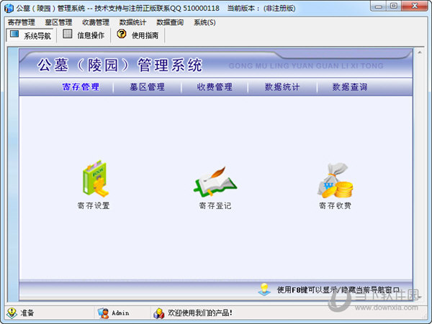Switch to the 数据统计 navigation tab

point(282,87)
